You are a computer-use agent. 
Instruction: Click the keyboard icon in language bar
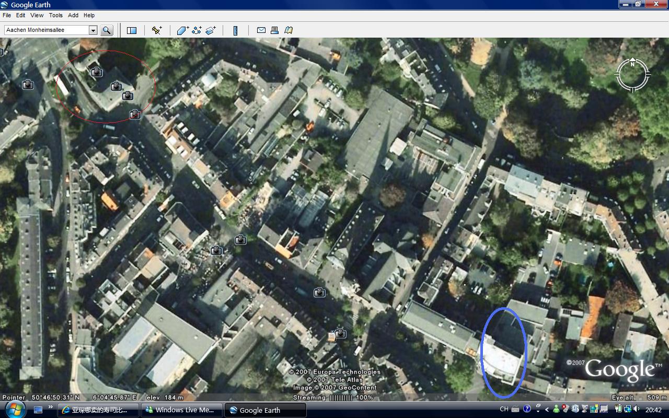(515, 409)
